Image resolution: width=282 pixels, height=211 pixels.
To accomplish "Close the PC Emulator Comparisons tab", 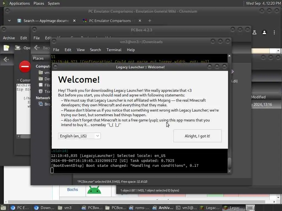I will click(x=140, y=21).
